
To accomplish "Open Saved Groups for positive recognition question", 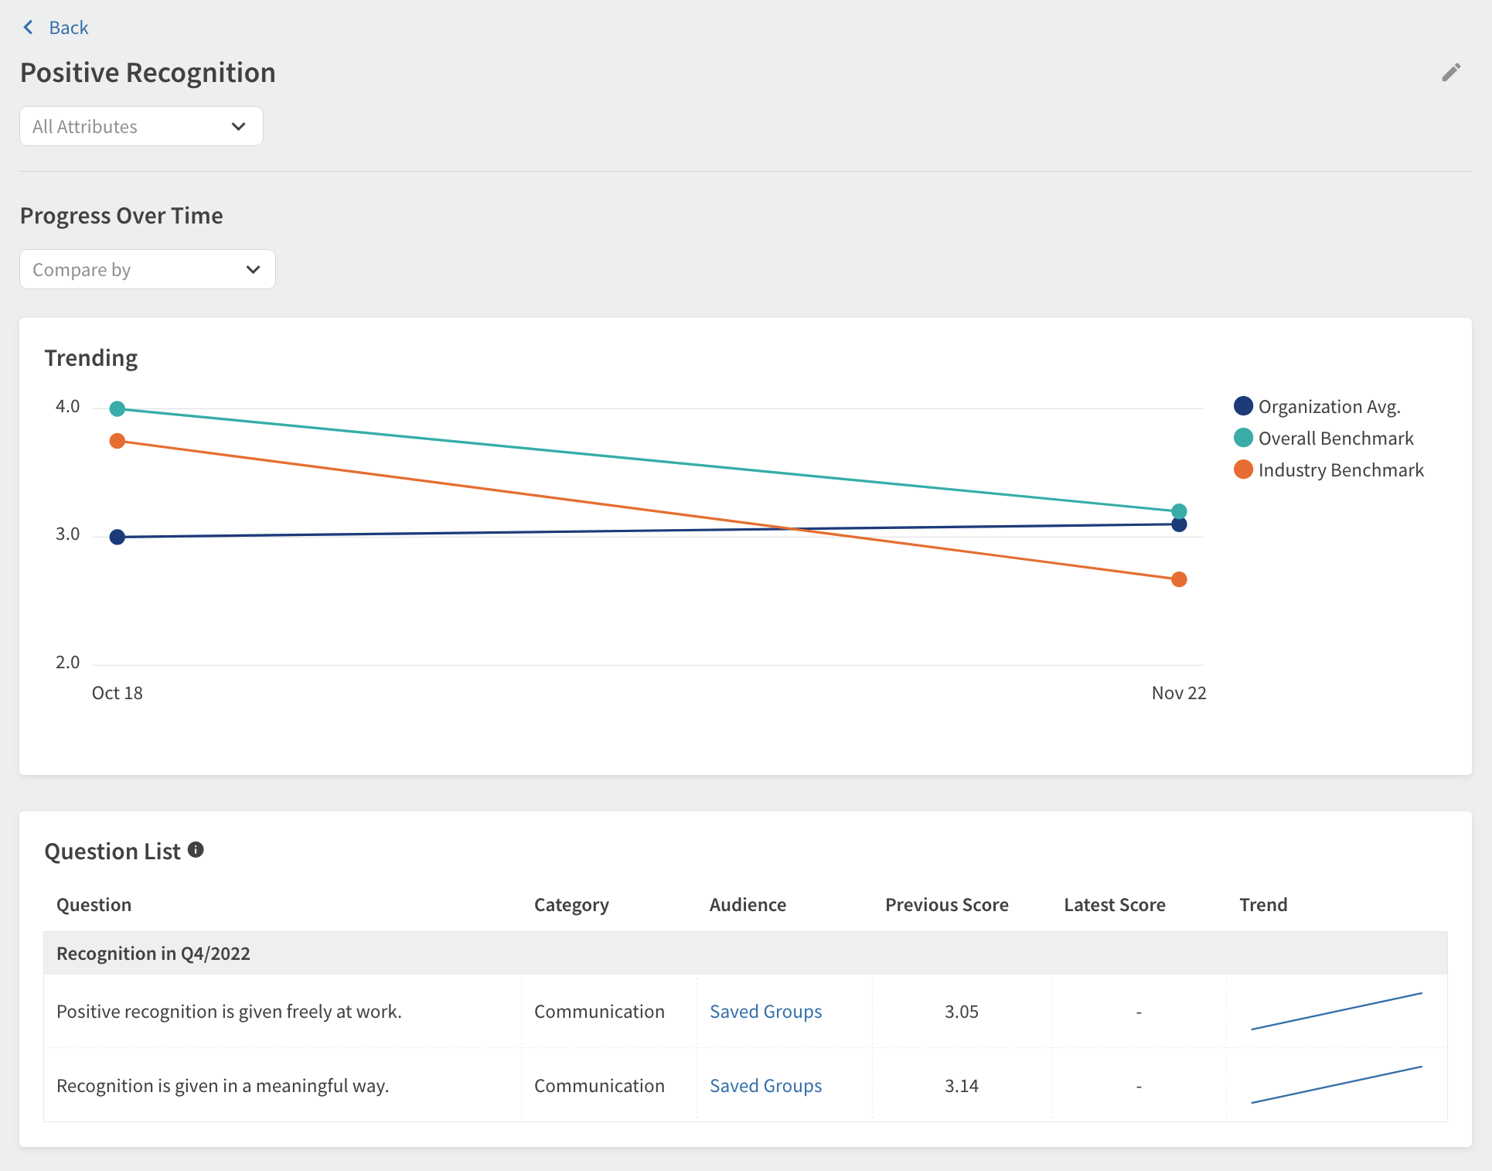I will [x=765, y=1012].
